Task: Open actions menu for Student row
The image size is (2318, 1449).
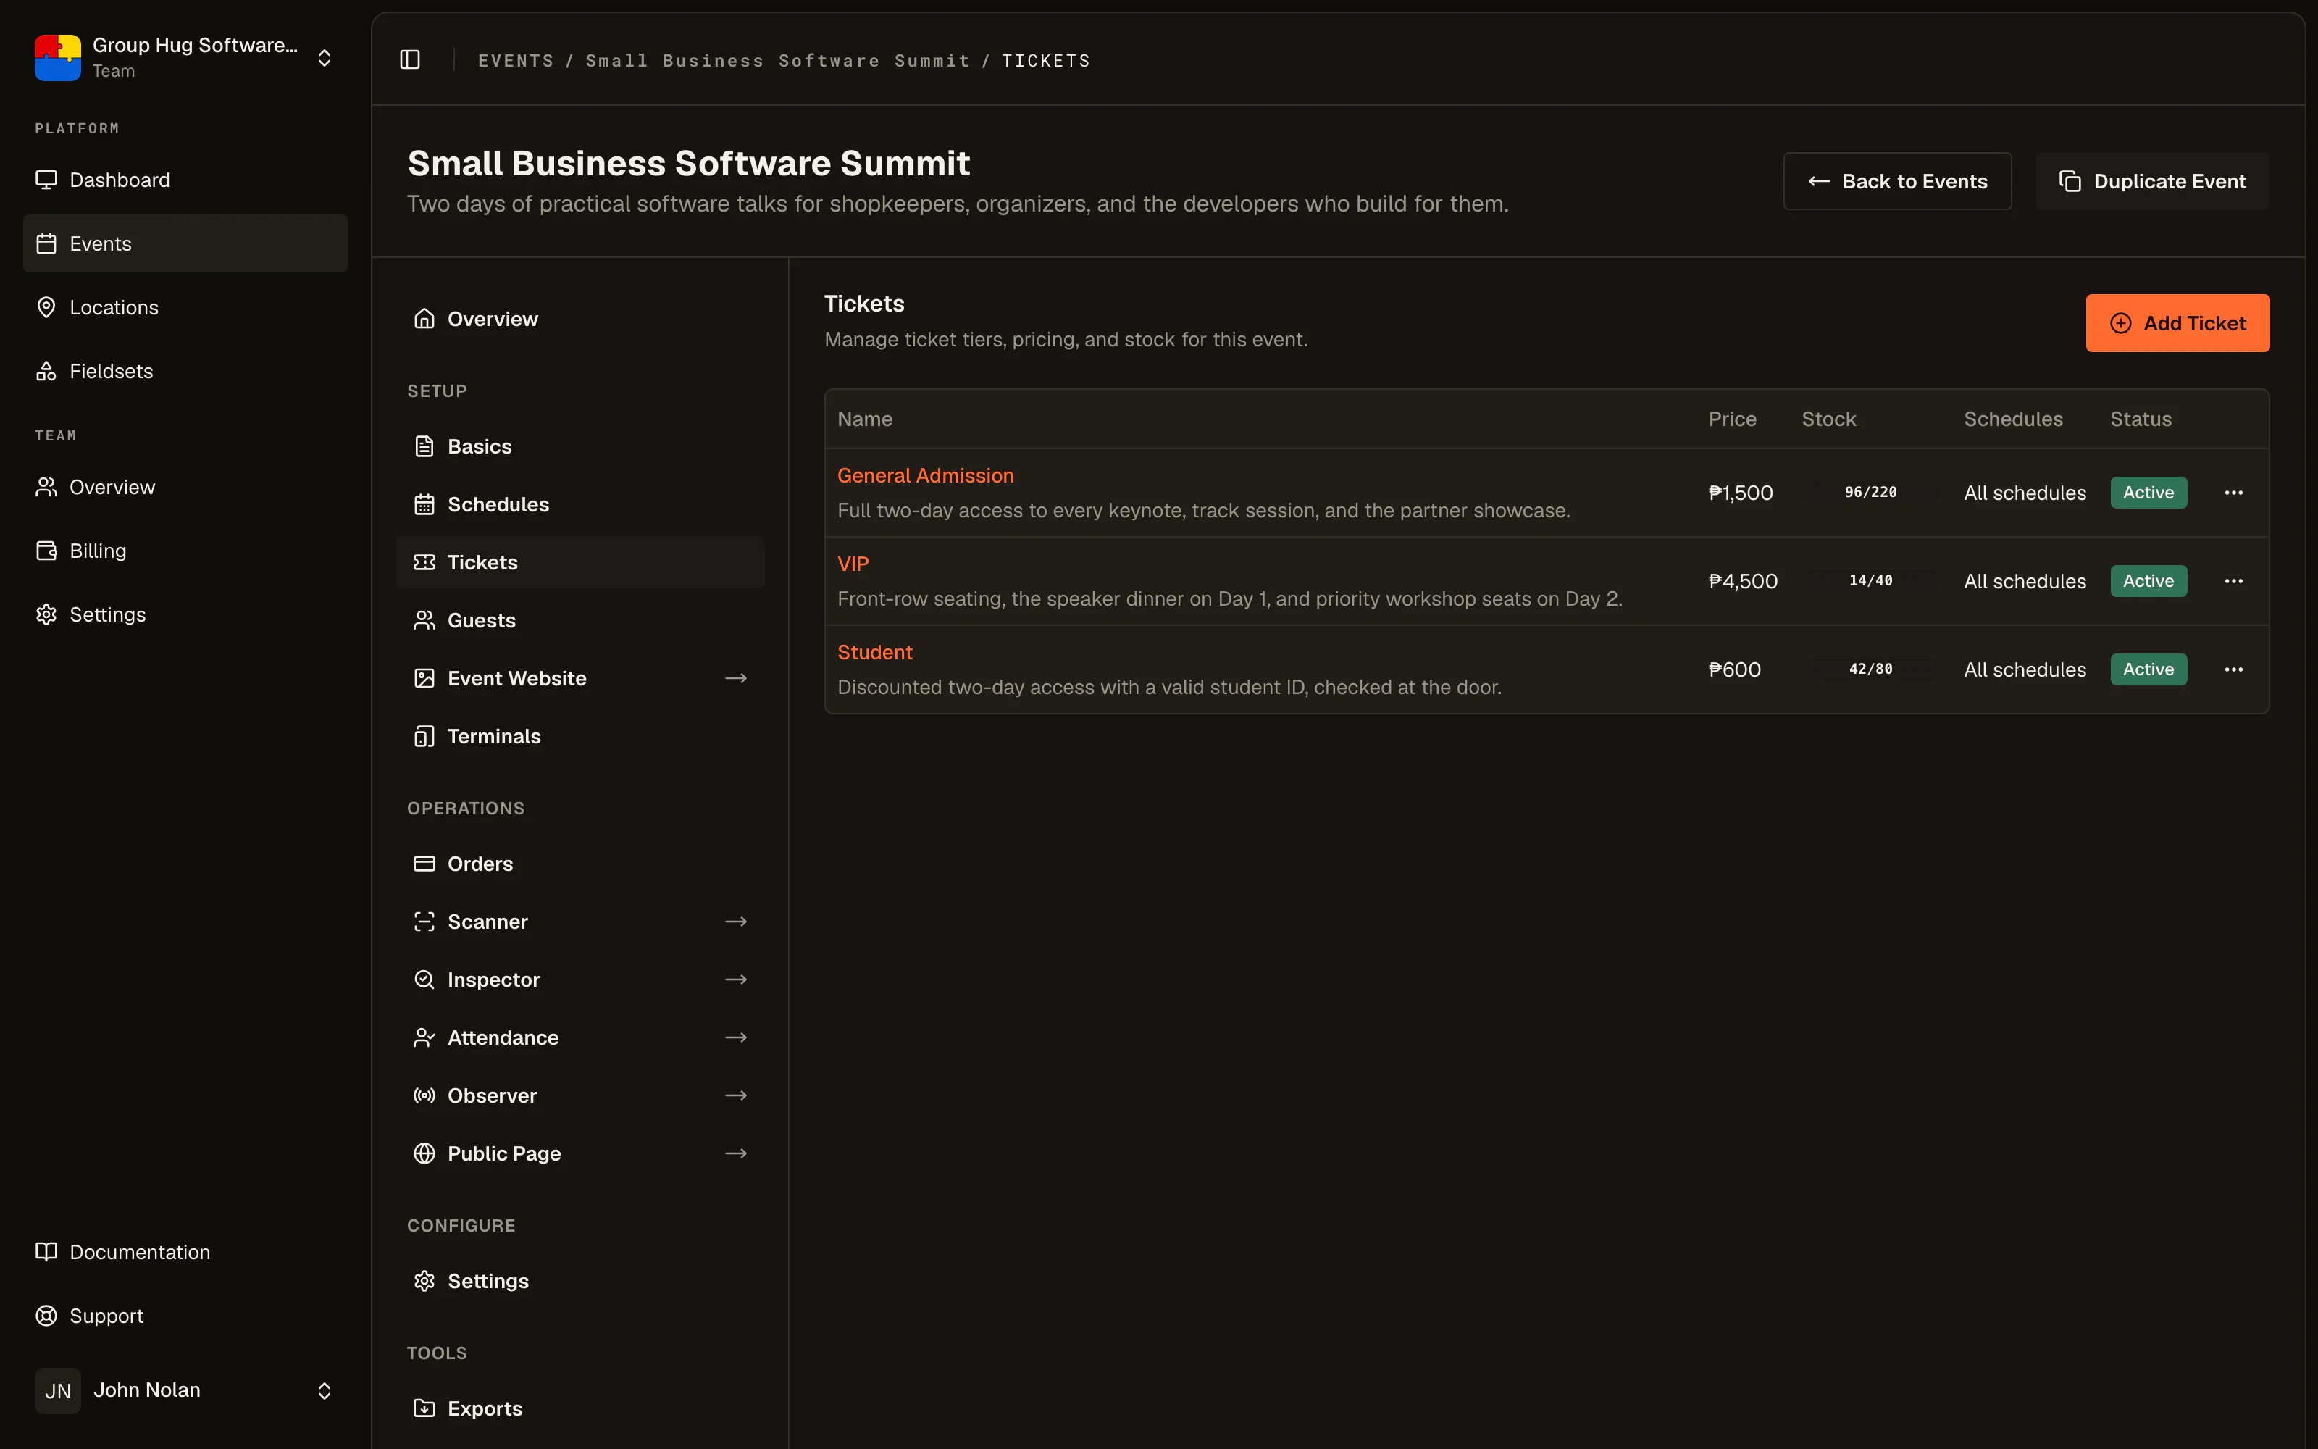Action: point(2234,669)
